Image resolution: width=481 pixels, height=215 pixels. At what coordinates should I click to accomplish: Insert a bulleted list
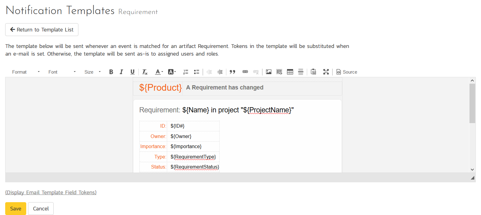[196, 72]
